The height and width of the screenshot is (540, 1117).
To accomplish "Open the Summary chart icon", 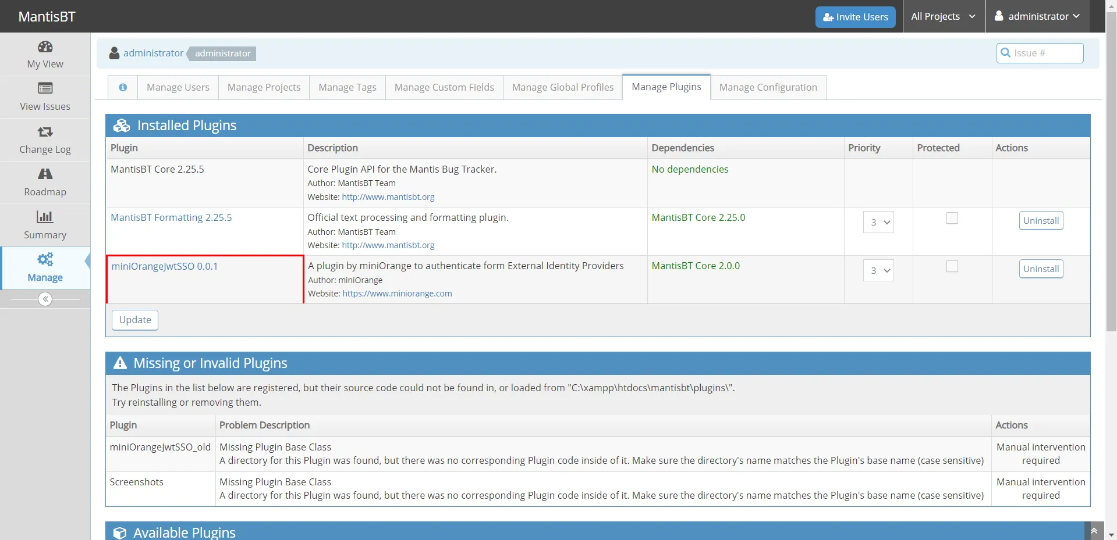I will click(x=45, y=217).
